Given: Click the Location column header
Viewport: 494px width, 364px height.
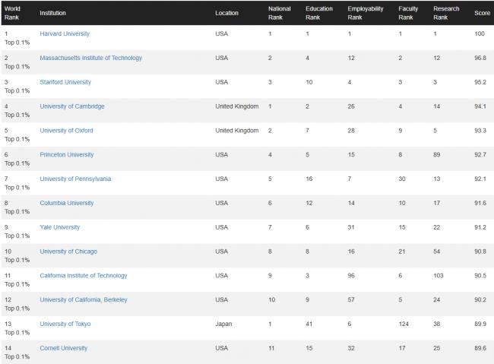Looking at the screenshot, I should click(226, 13).
